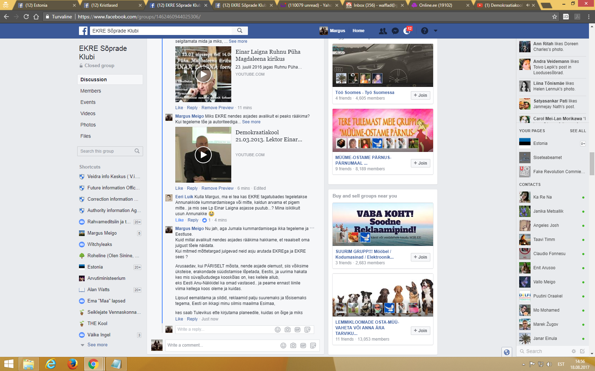The width and height of the screenshot is (595, 371).
Task: Open the Discussion section of the group
Action: [x=110, y=79]
